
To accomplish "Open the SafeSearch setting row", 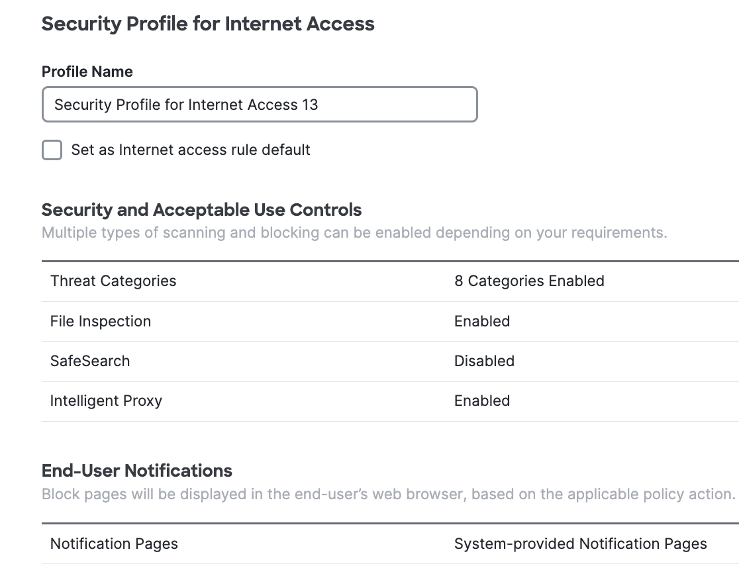I will (390, 362).
